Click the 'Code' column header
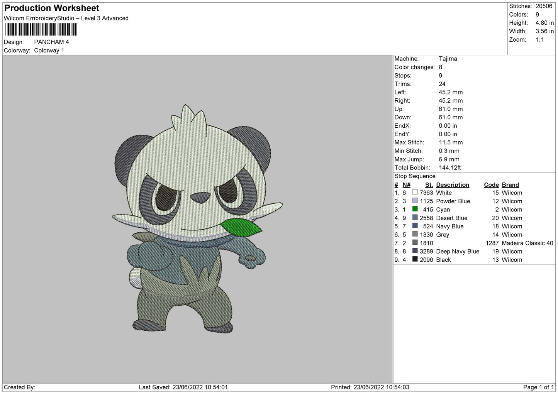Viewport: 558px width, 394px height. [x=491, y=185]
